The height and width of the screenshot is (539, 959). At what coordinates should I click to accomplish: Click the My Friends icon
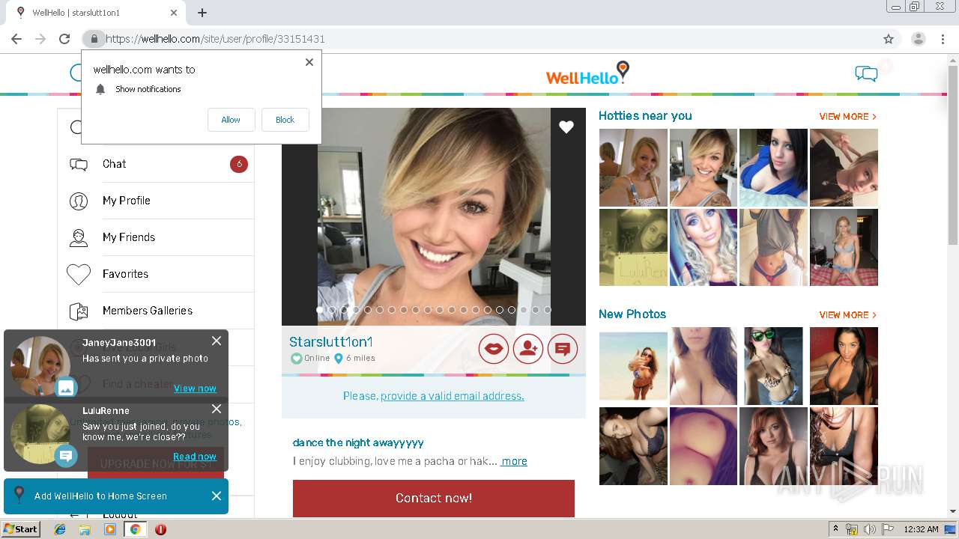click(x=79, y=238)
